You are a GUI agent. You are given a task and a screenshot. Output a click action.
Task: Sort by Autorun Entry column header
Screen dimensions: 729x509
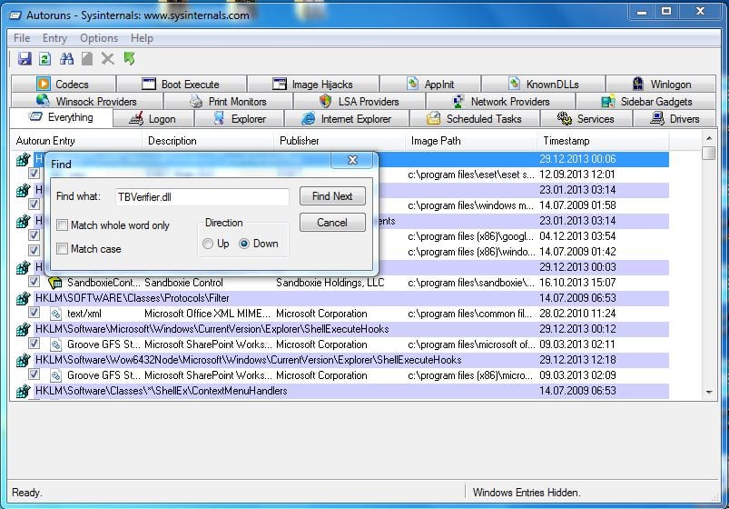point(76,141)
